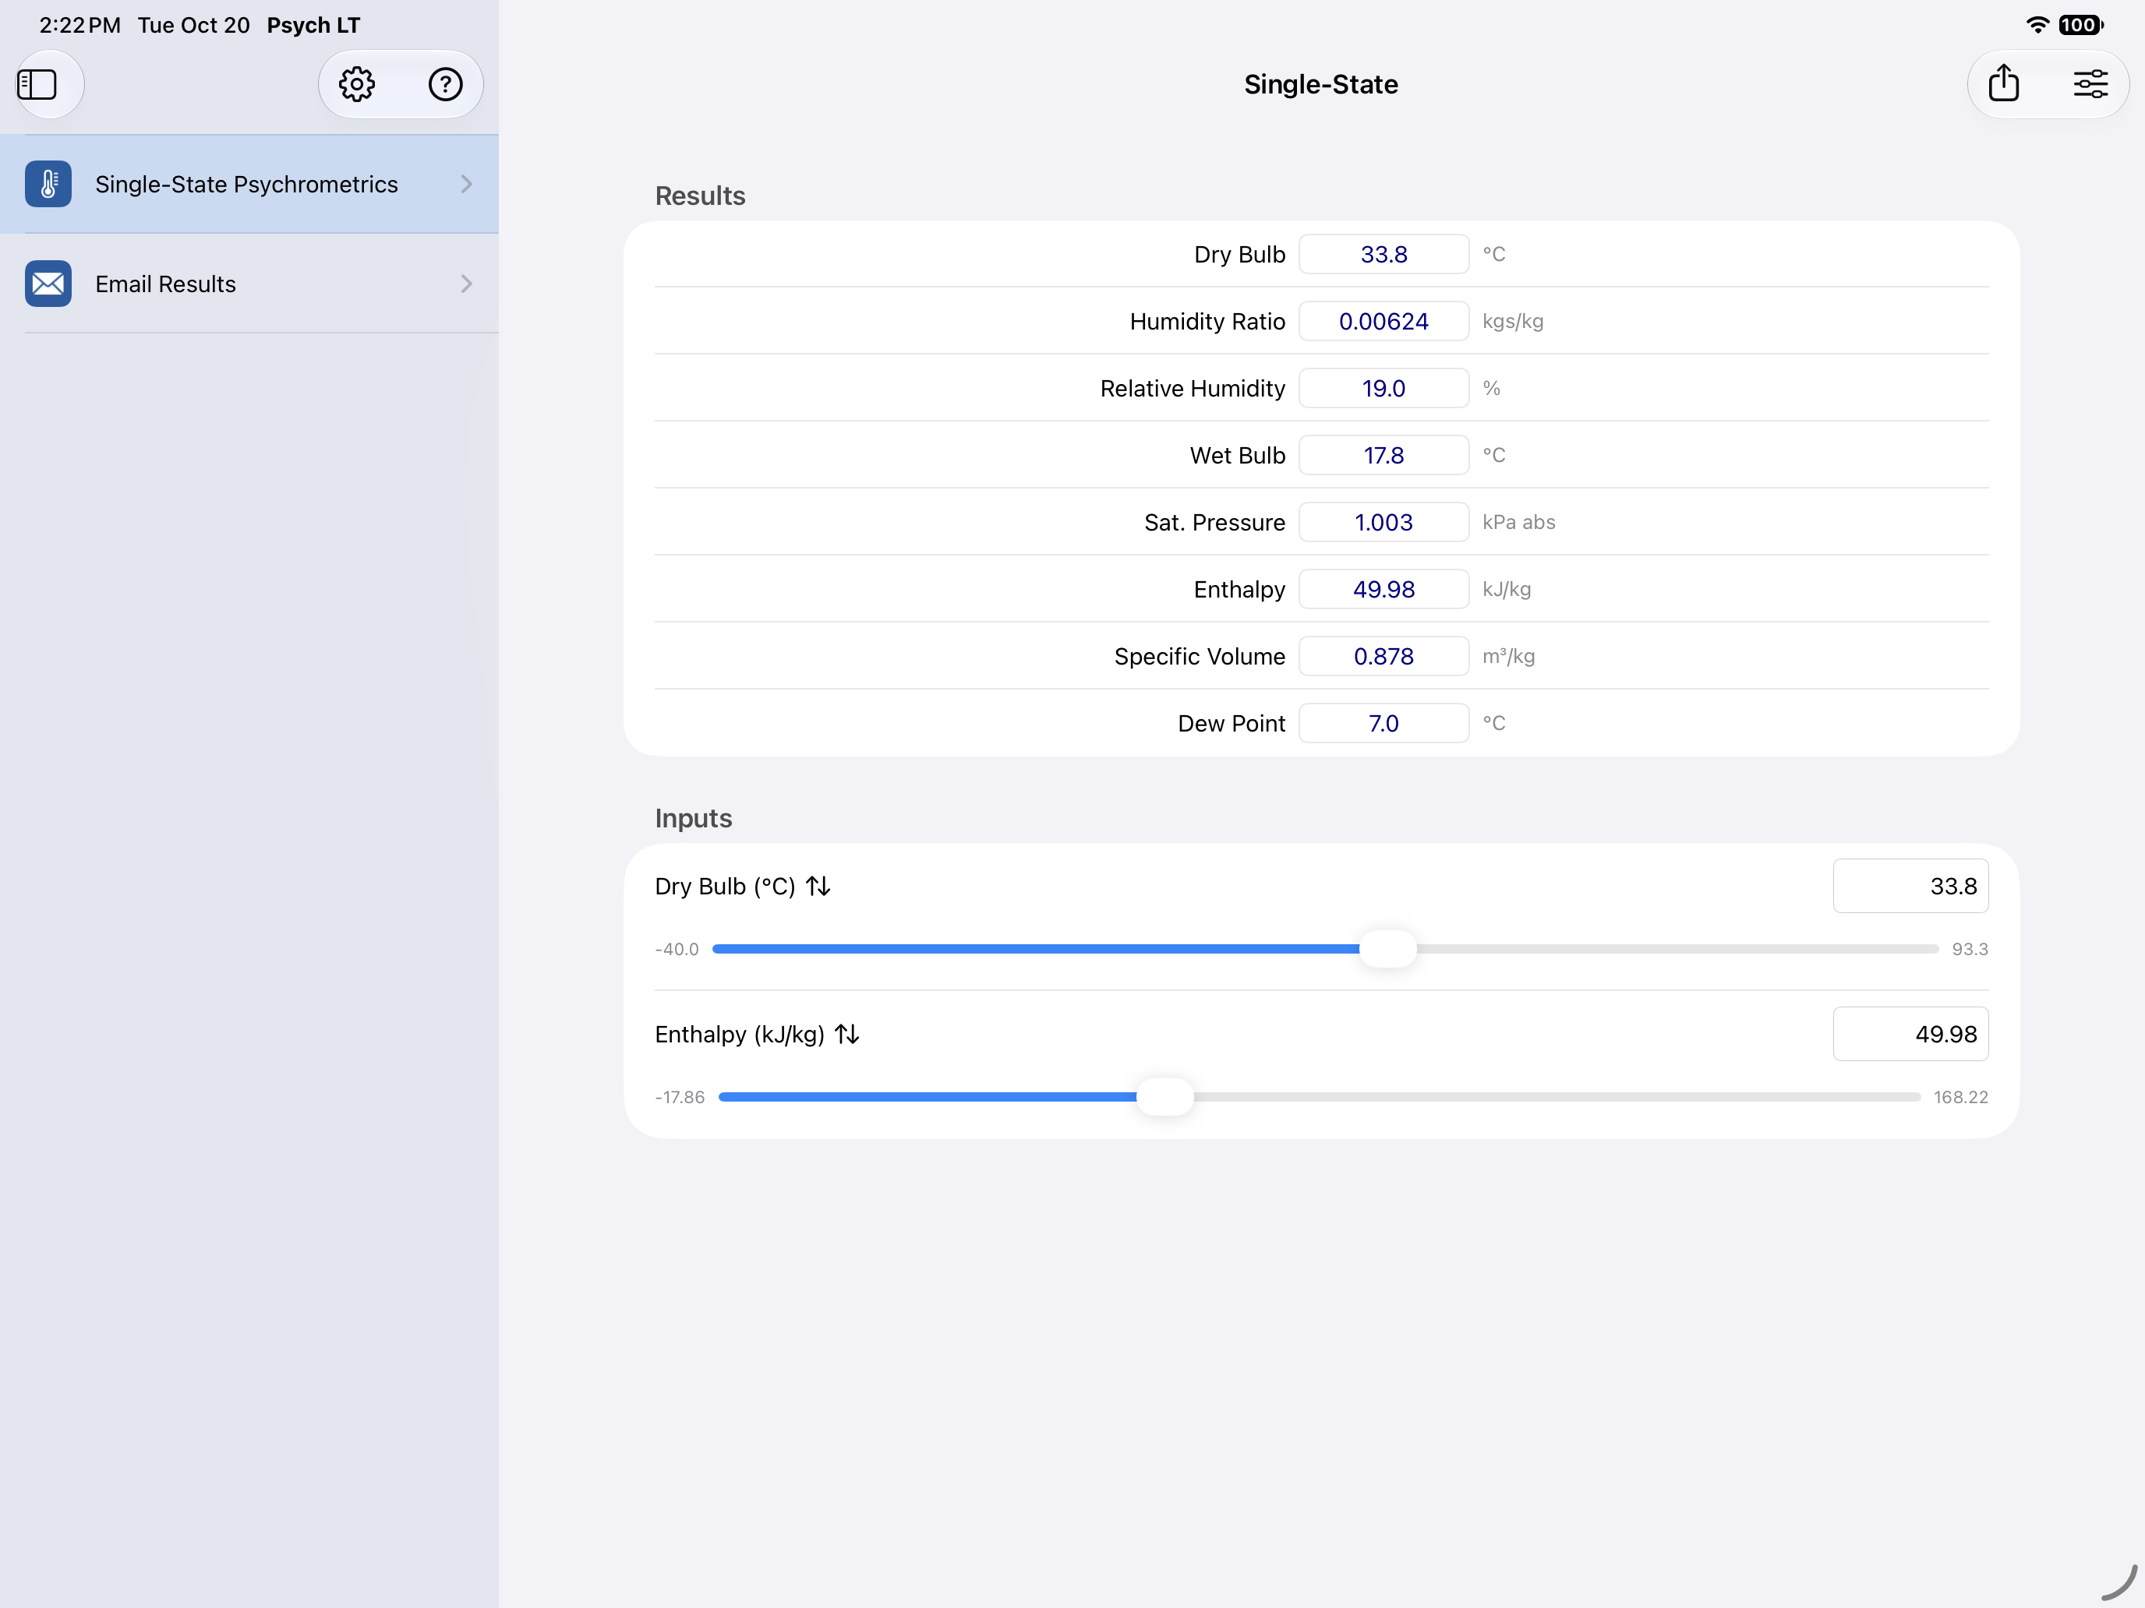Screen dimensions: 2145x1608
Task: Edit the Enthalpy input field 49.98
Action: coord(1910,1034)
